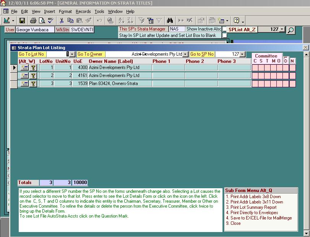Expand the Go To Owner dropdown
The height and width of the screenshot is (237, 310).
coord(185,54)
